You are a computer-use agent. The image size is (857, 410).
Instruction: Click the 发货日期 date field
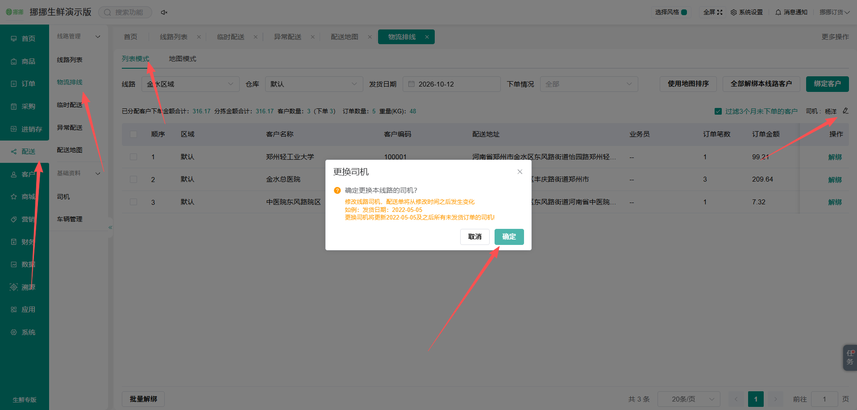(x=451, y=84)
